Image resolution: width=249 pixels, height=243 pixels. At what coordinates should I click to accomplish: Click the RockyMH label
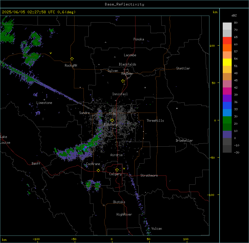(x=71, y=66)
